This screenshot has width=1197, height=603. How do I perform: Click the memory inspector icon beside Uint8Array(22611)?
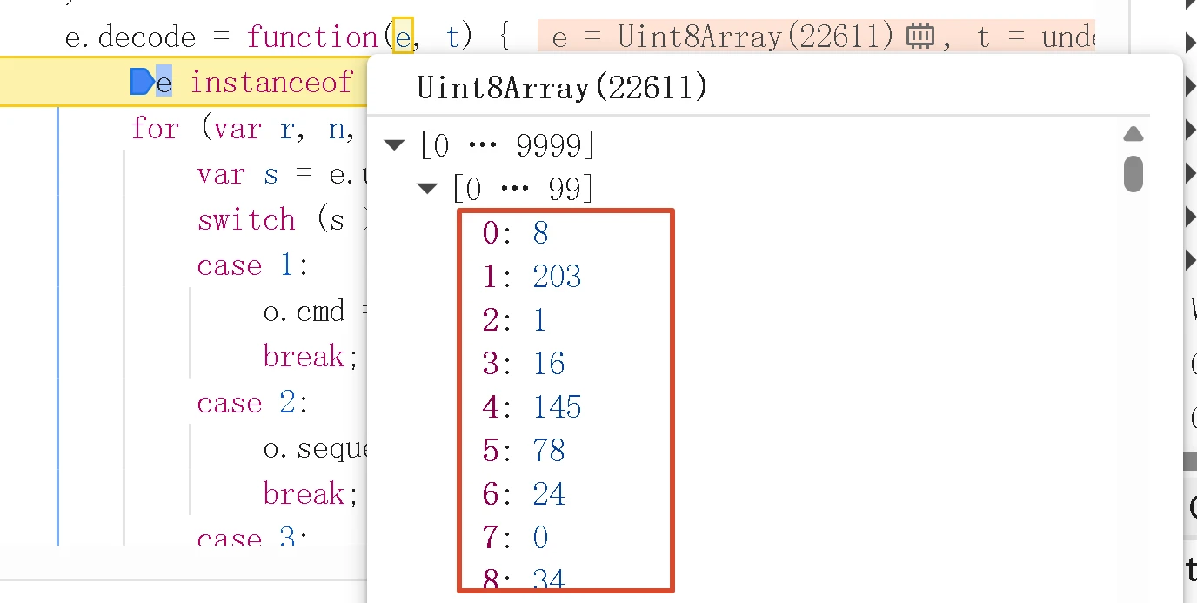919,37
